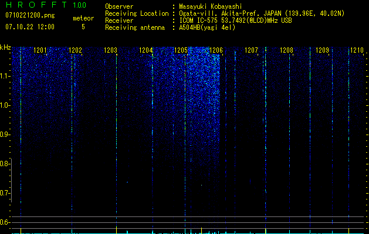Click time marker 1210

[357, 50]
